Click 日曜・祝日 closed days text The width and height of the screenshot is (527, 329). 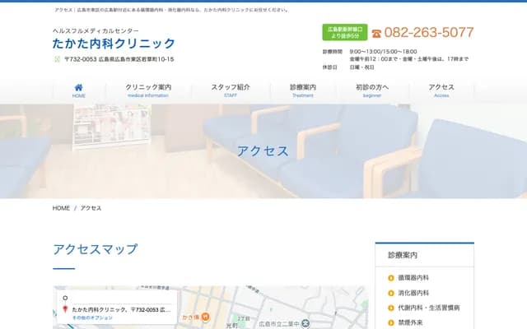(x=362, y=67)
